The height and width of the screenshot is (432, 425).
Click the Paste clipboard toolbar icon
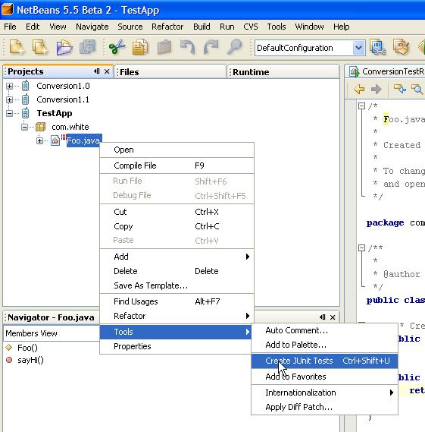click(x=164, y=47)
